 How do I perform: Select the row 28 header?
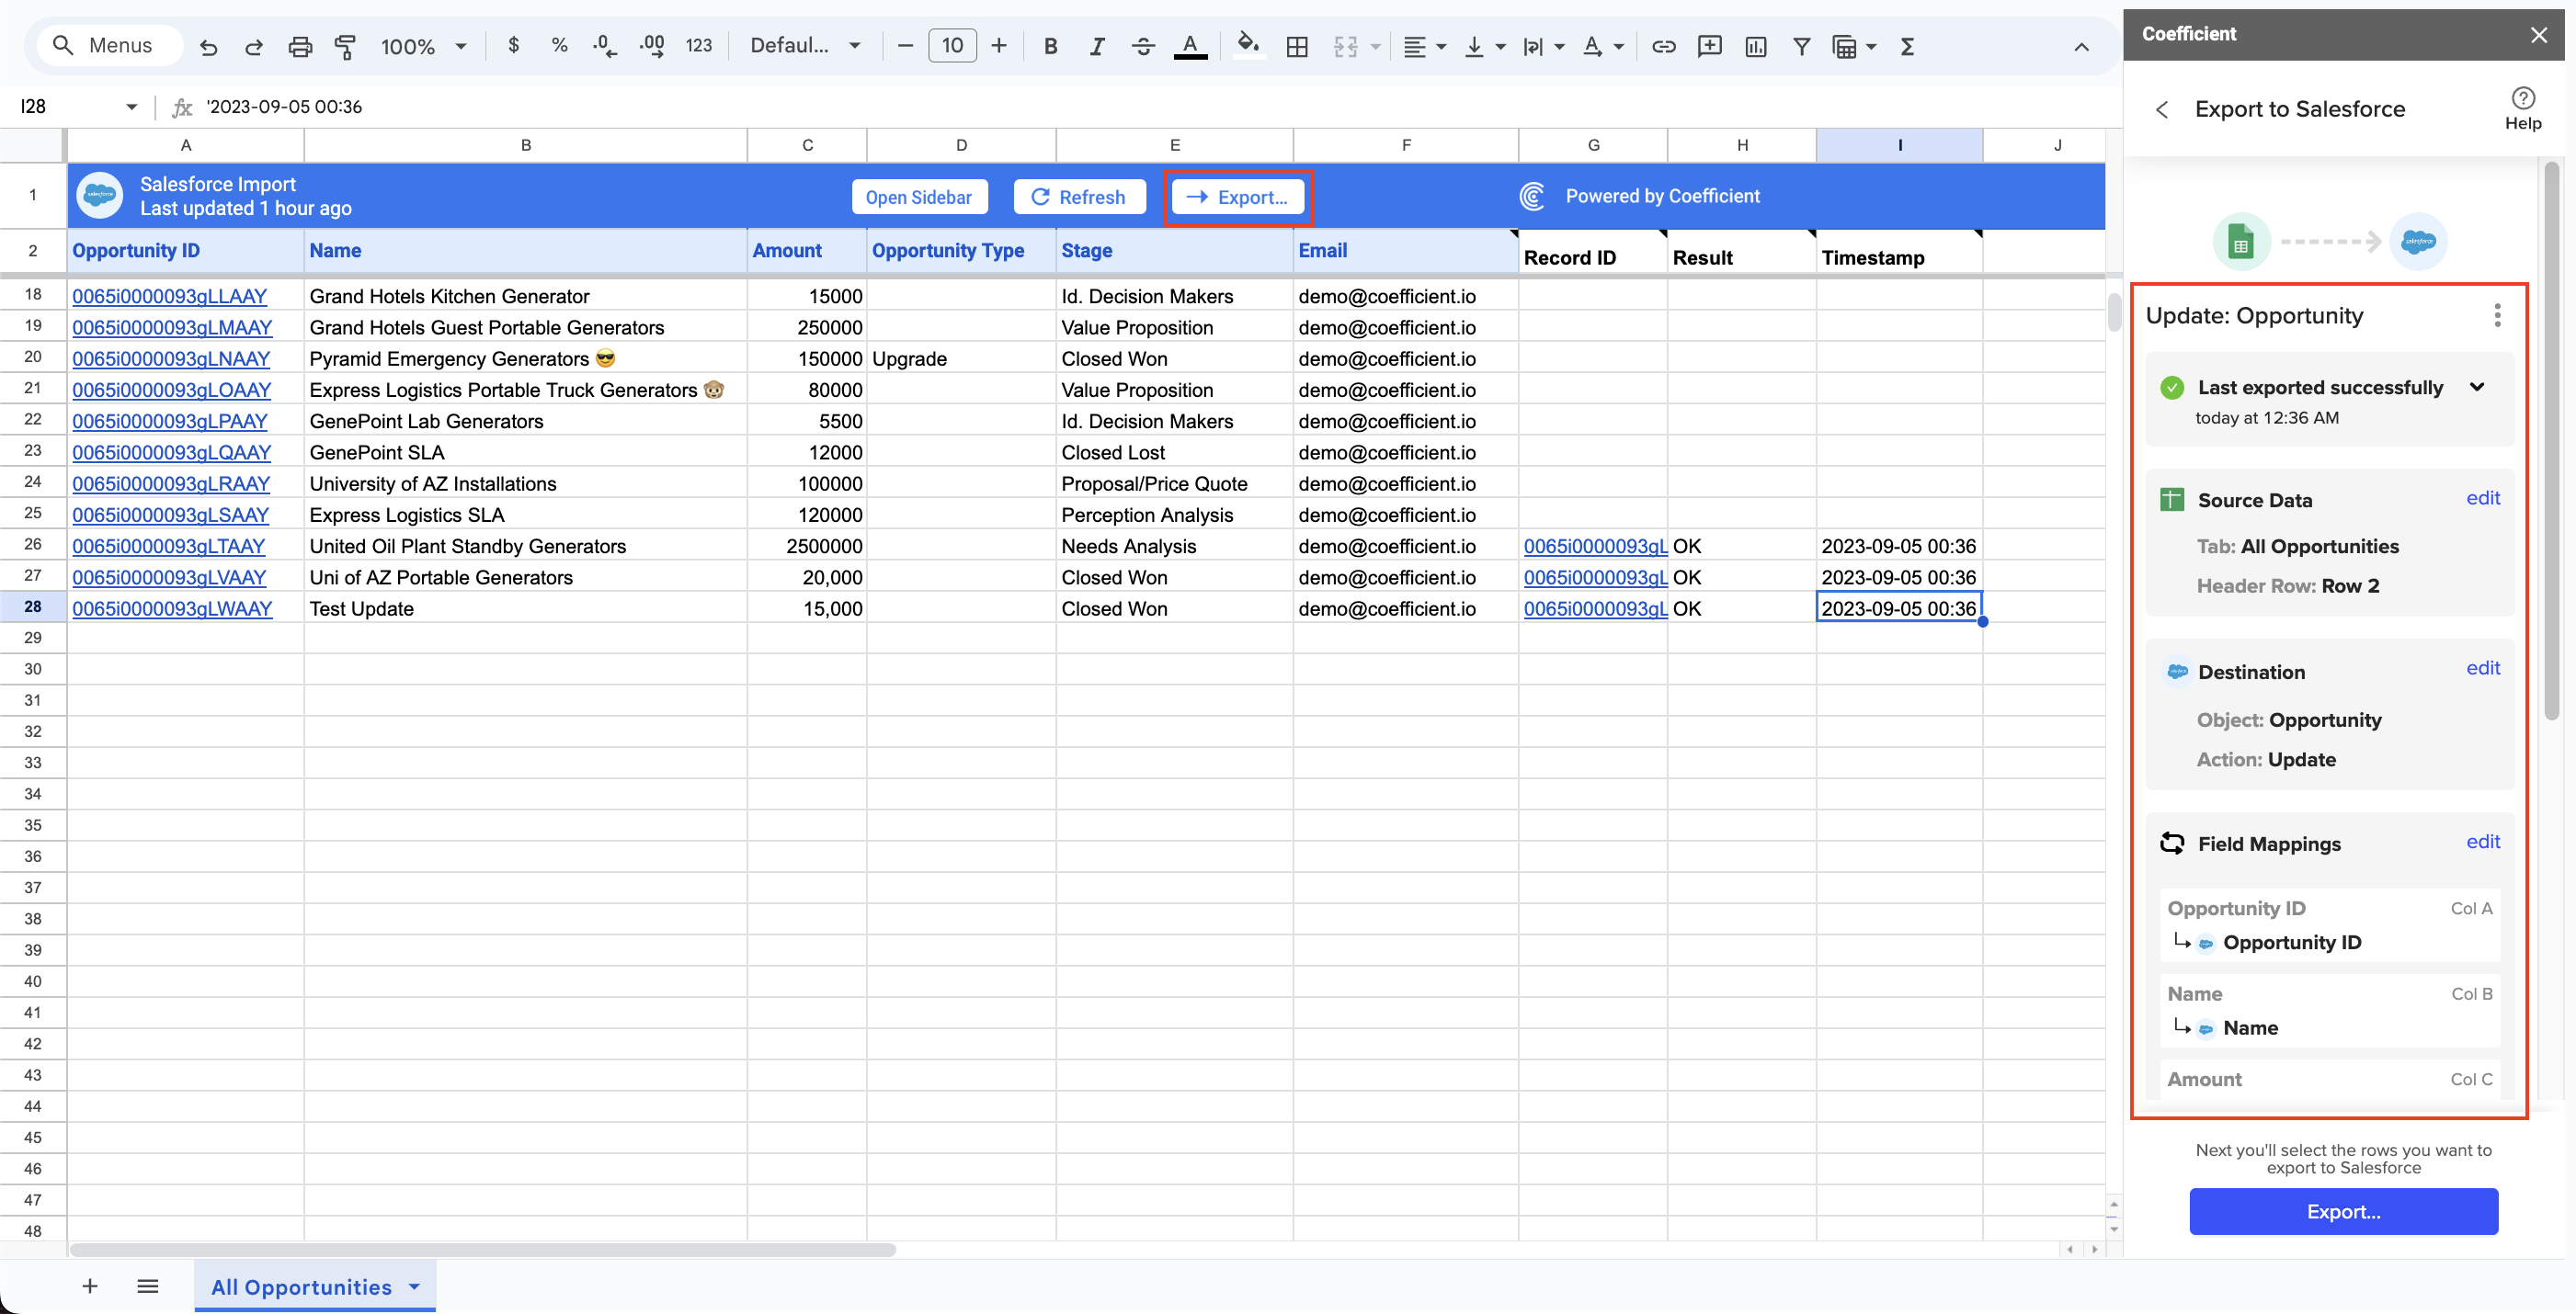[33, 606]
